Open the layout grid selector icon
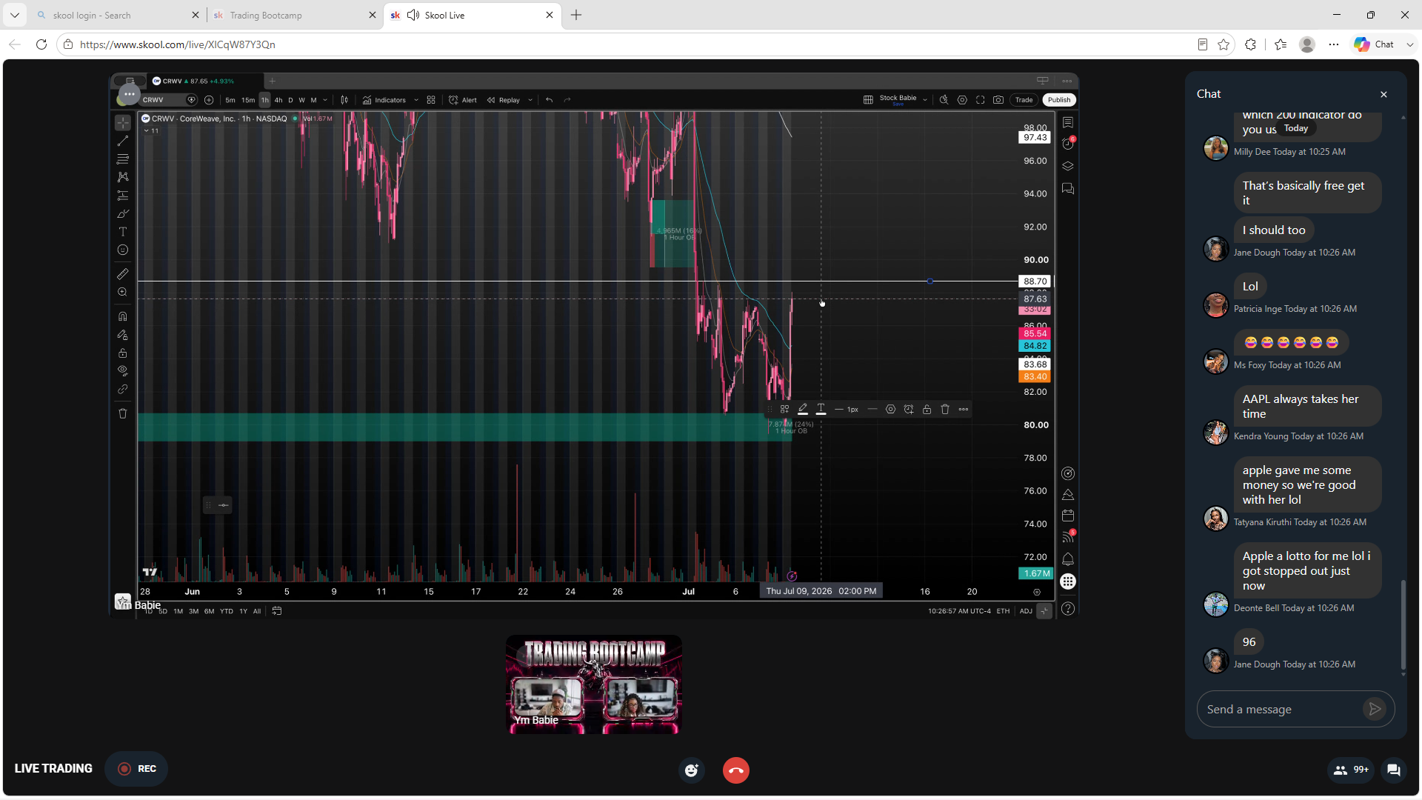 point(868,100)
